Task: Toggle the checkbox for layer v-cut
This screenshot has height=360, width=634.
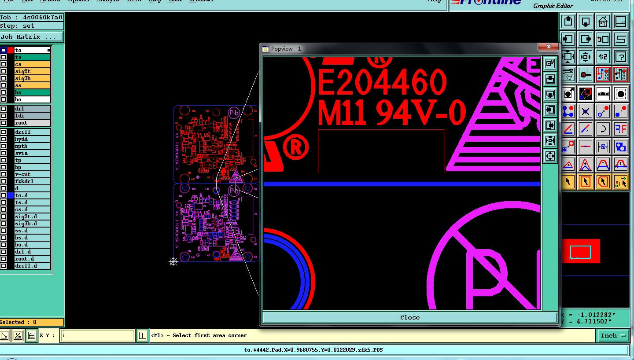Action: coord(4,174)
